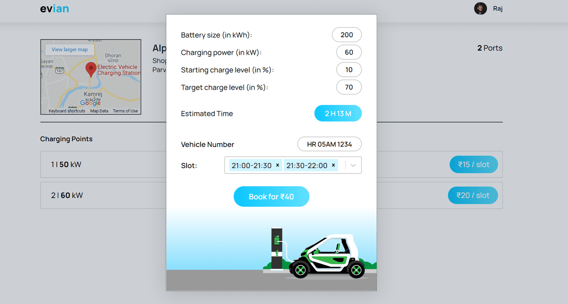
Task: Open the Google logo on map
Action: coord(90,103)
